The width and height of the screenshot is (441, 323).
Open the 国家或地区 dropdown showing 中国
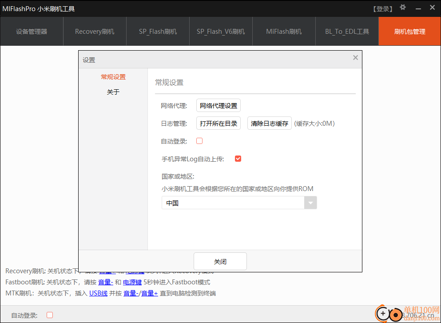tap(239, 203)
